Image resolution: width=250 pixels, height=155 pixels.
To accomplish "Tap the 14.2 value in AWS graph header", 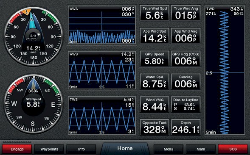I will coord(127,54).
